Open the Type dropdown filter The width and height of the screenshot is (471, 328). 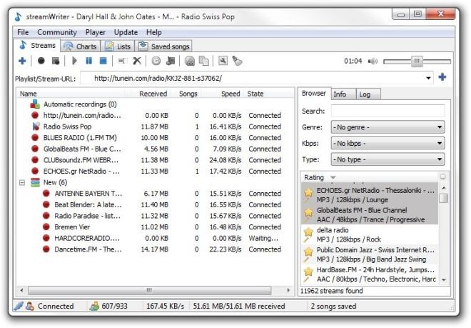(388, 159)
